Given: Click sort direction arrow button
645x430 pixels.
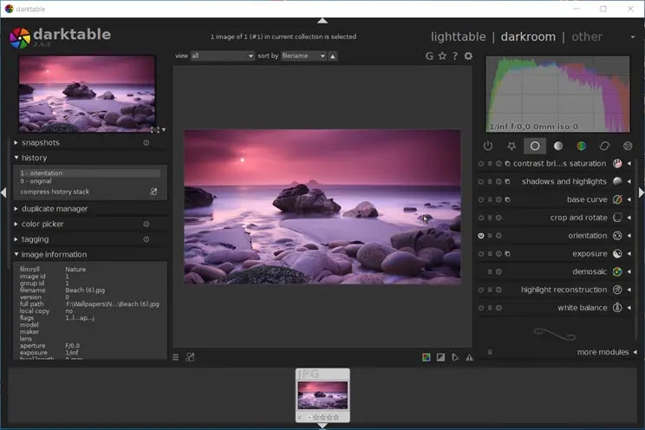Looking at the screenshot, I should [333, 56].
